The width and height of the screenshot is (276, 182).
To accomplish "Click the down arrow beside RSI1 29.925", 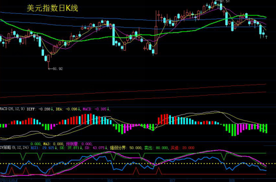I will click(56, 148).
